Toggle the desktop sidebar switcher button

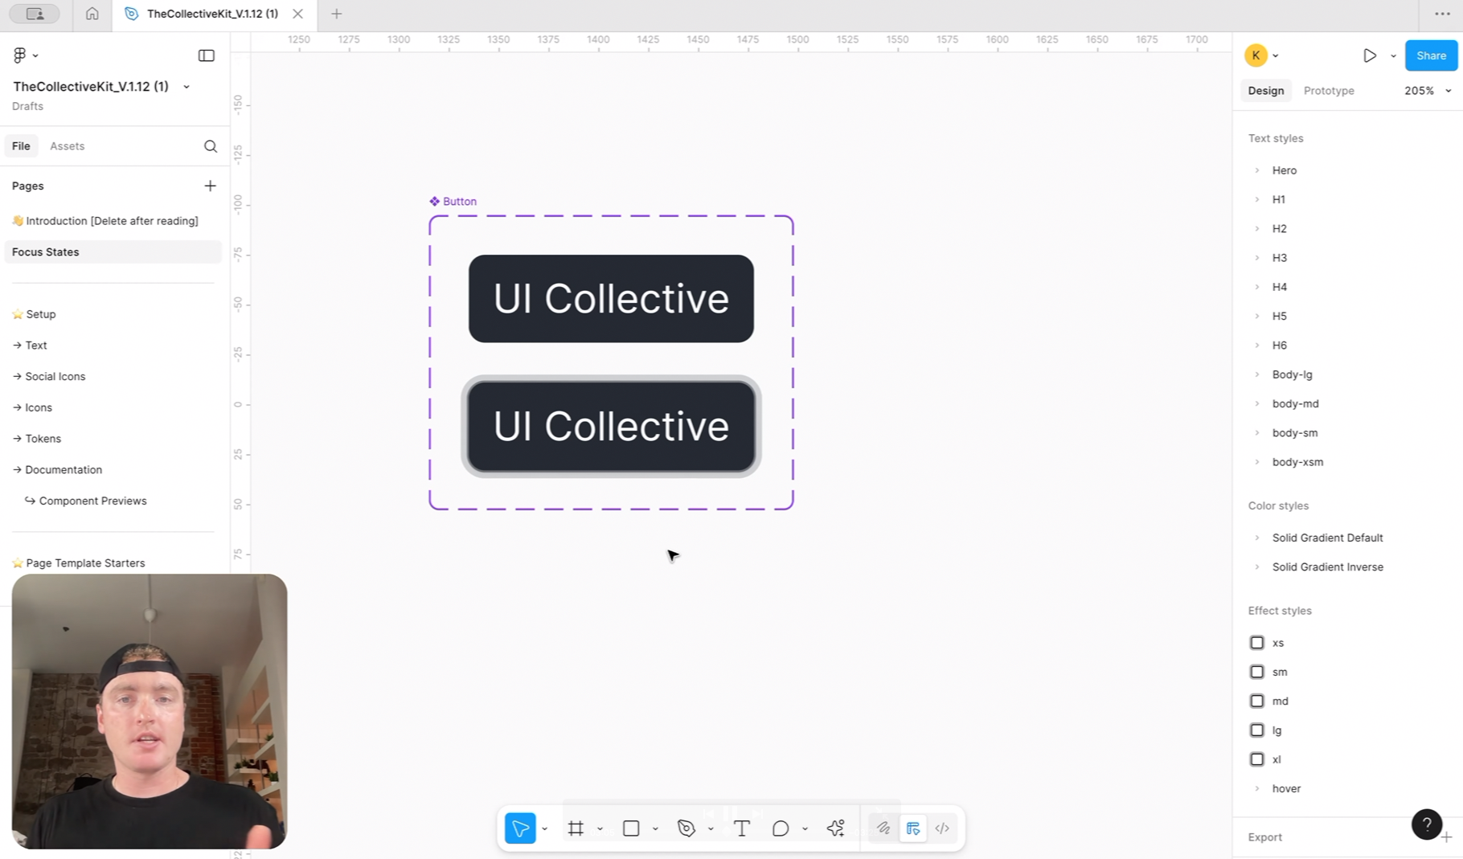35,14
